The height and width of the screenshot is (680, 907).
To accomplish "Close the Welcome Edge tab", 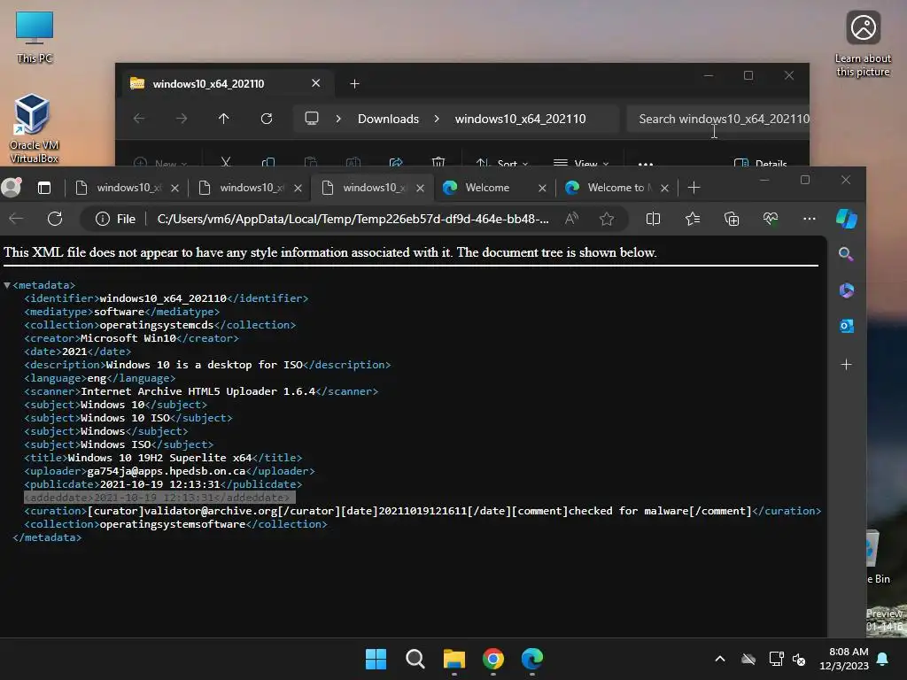I will (542, 188).
